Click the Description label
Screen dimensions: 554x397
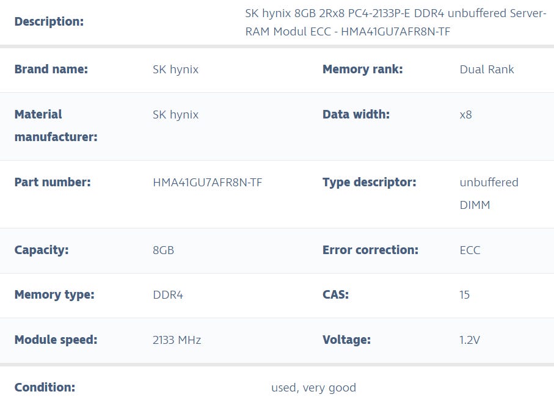coord(49,22)
